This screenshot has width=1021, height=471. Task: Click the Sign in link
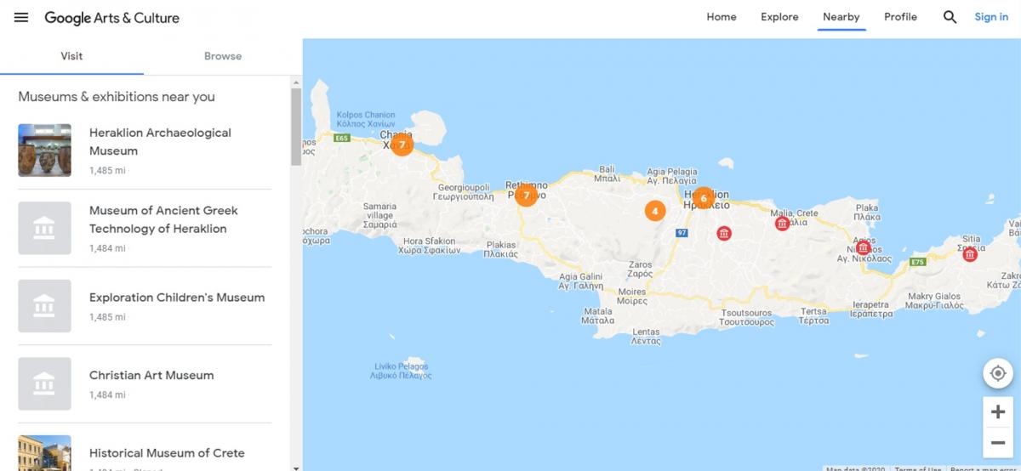[991, 17]
